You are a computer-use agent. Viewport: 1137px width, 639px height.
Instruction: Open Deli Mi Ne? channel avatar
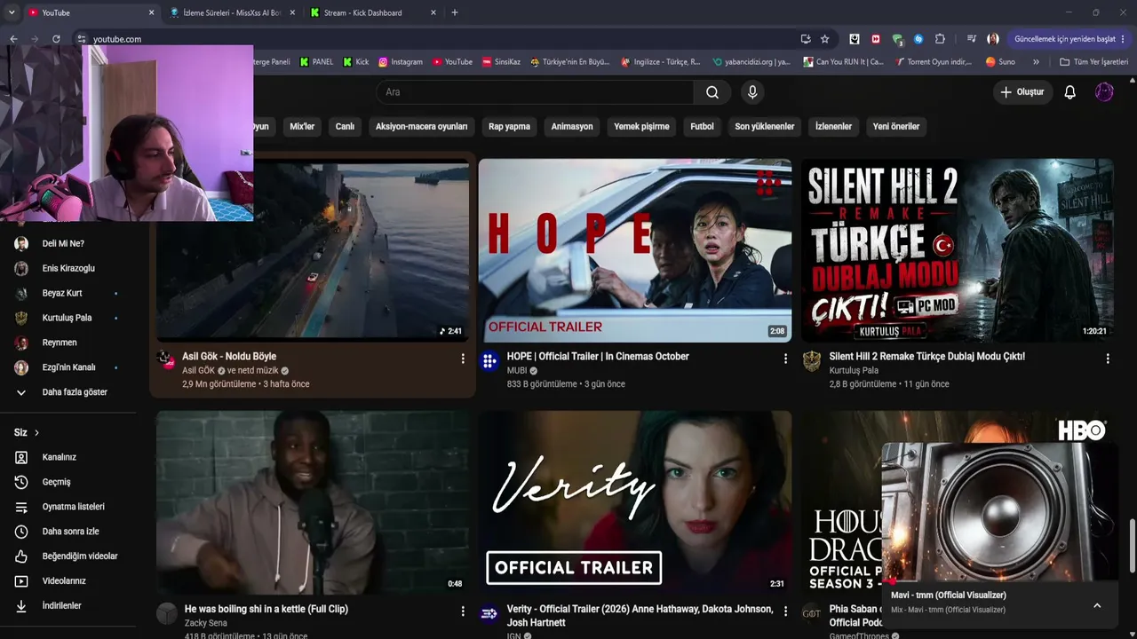(x=21, y=243)
